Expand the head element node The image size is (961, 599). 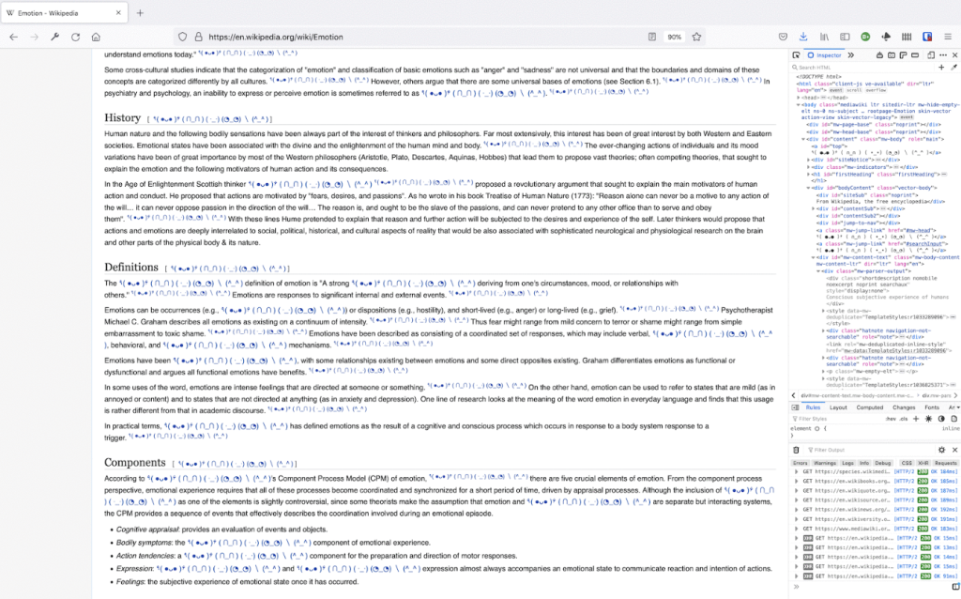tap(800, 96)
